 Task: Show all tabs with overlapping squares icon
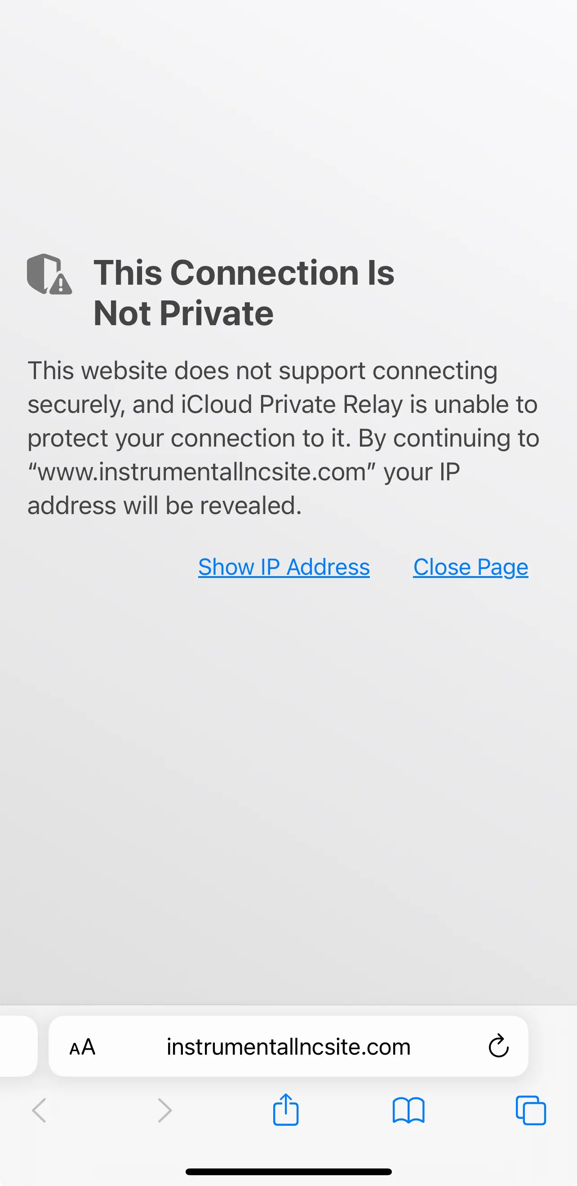tap(531, 1110)
